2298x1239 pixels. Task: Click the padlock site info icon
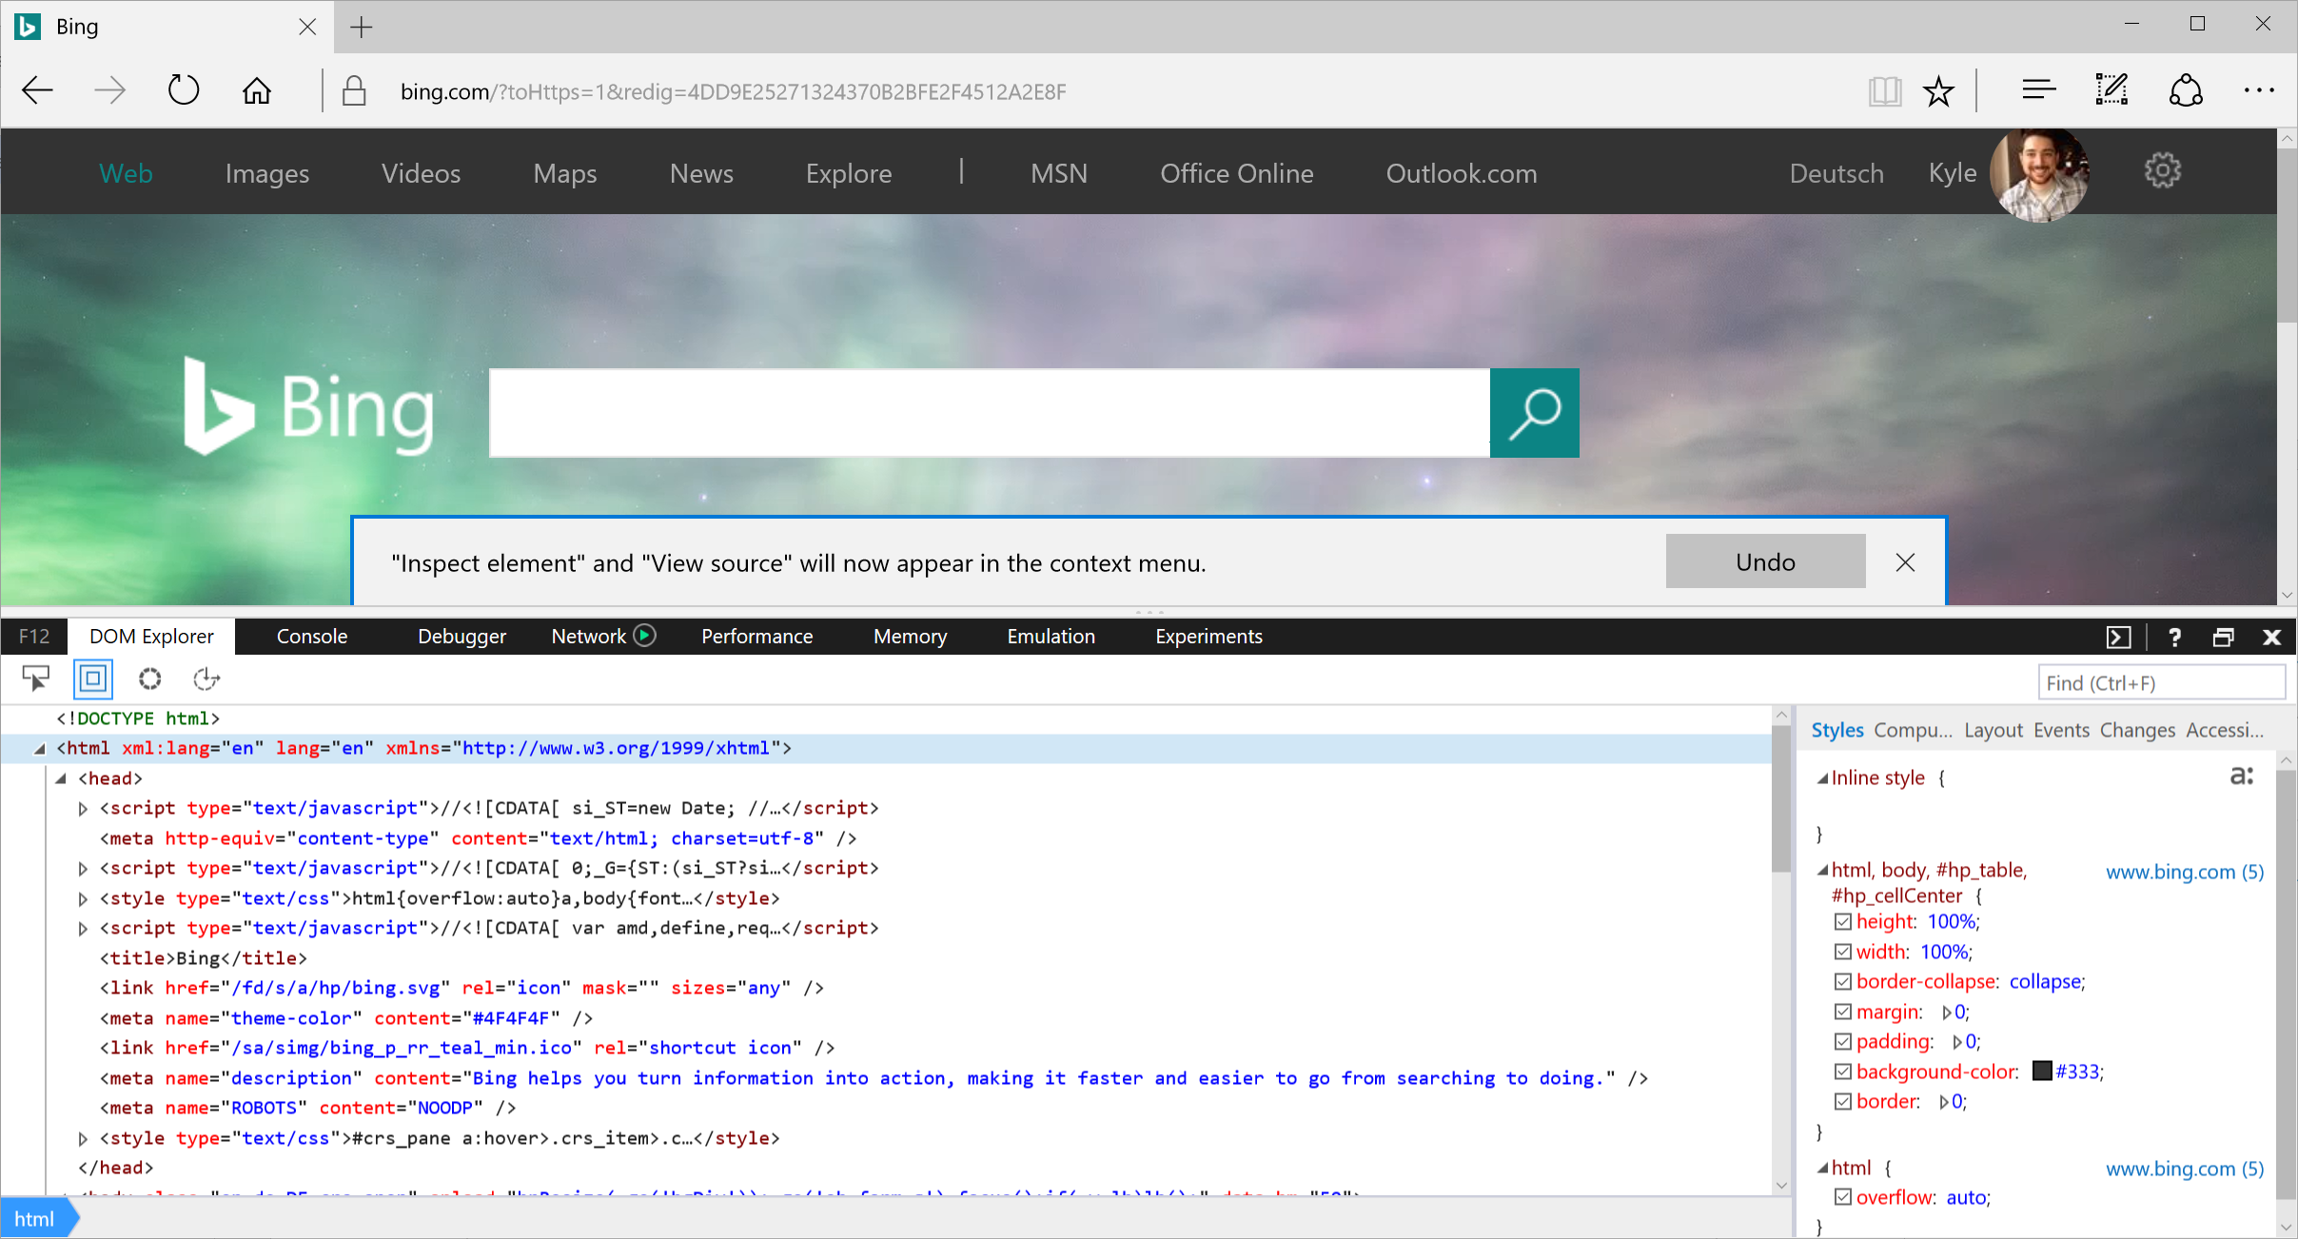354,91
